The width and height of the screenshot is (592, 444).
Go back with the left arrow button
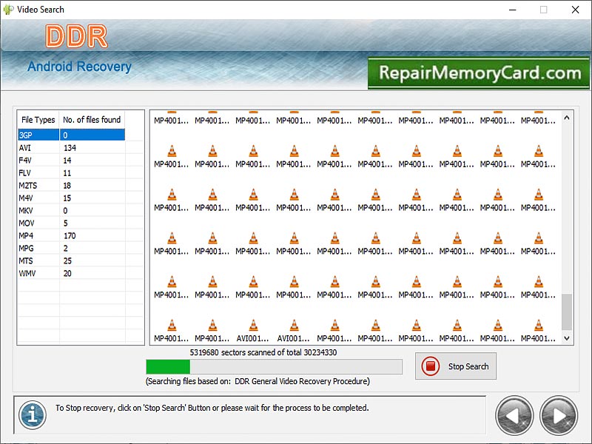click(514, 415)
